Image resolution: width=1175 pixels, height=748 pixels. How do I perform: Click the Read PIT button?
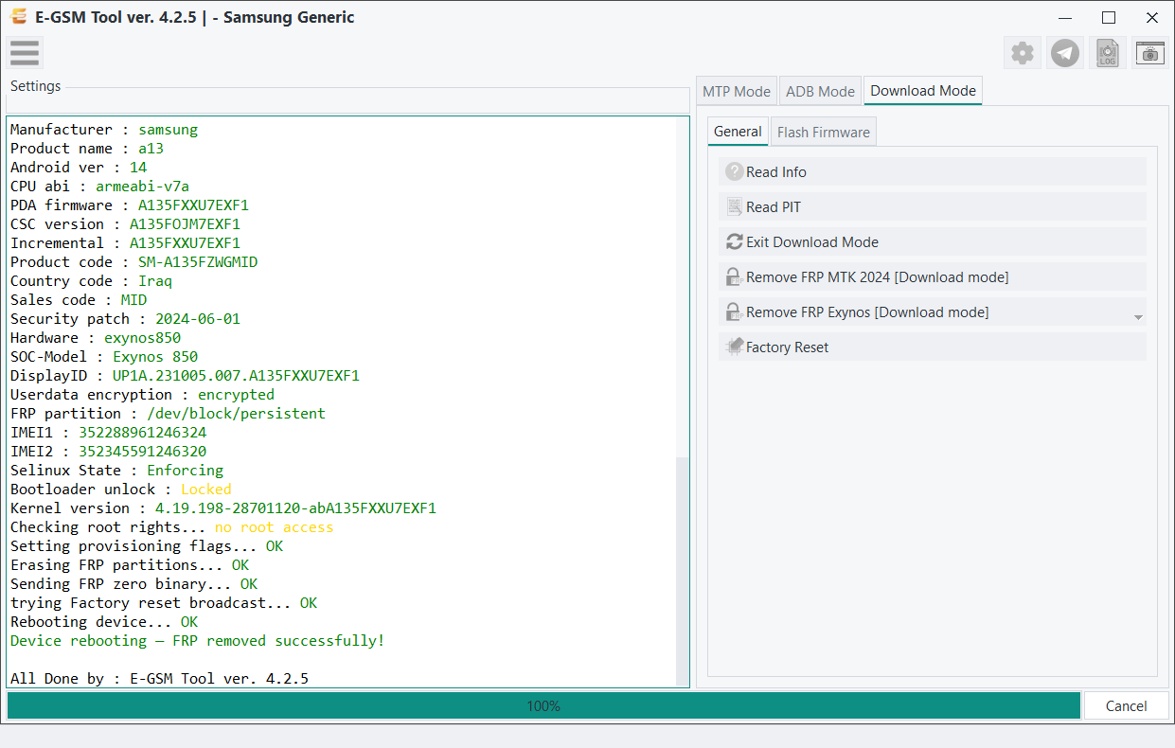coord(933,206)
